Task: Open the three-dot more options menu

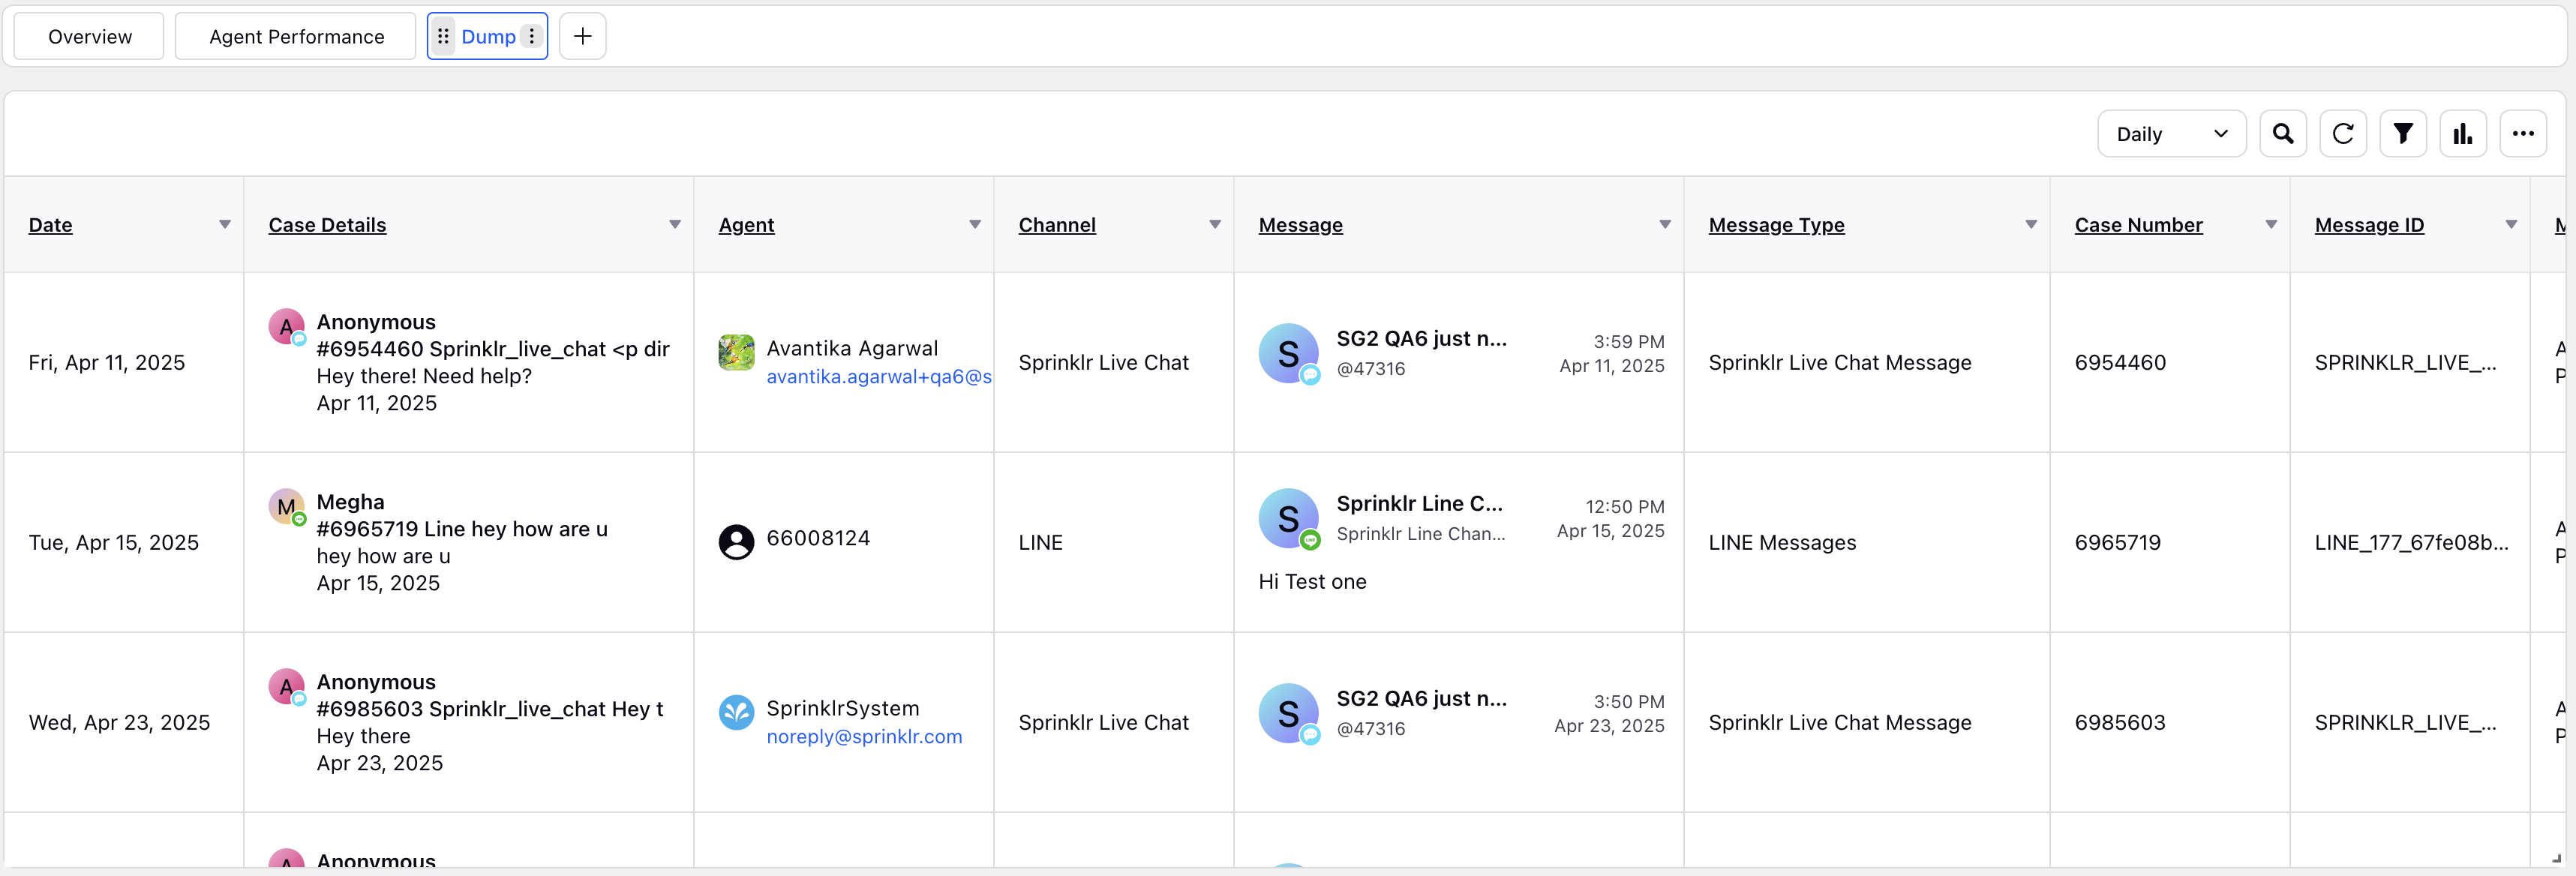Action: (2522, 134)
